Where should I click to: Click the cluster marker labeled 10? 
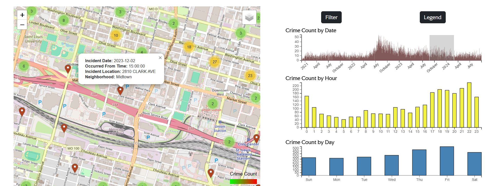tap(116, 36)
